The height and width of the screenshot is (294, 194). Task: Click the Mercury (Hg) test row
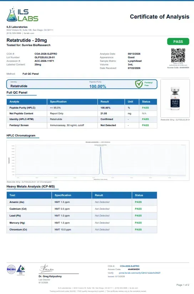82,223
